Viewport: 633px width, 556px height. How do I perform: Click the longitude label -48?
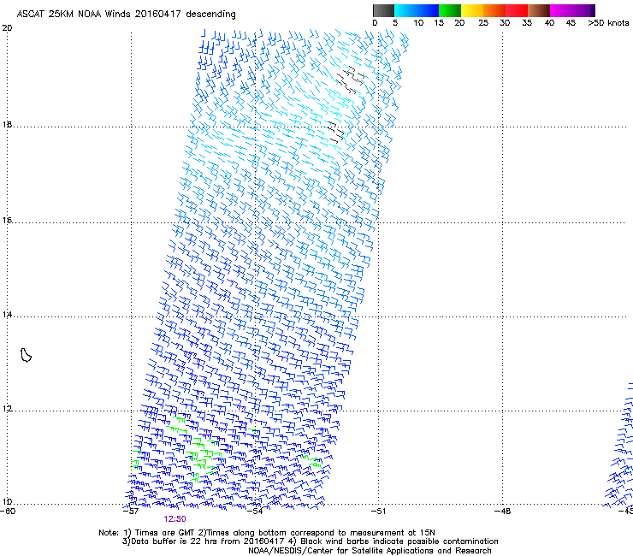502,512
